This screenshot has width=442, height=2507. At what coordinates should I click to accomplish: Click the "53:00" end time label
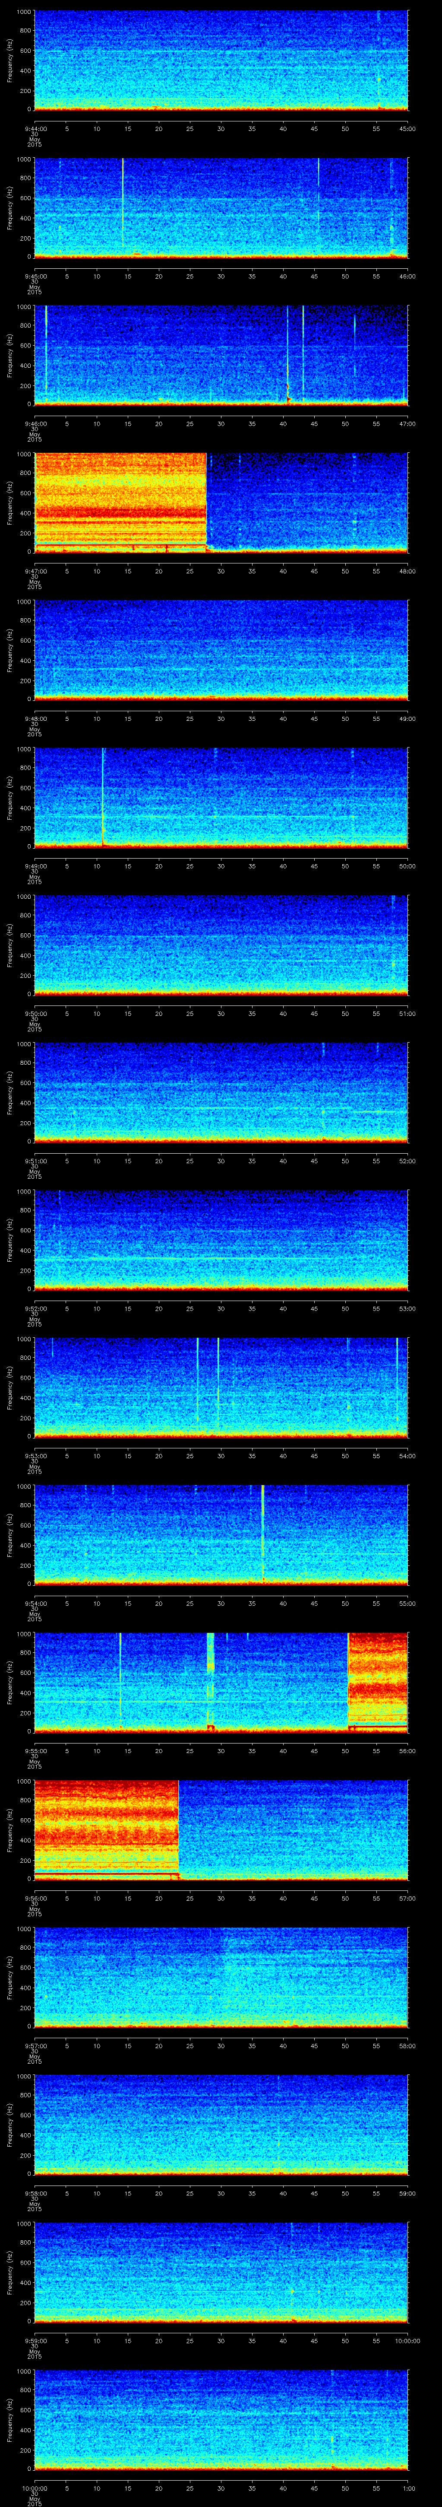408,1308
